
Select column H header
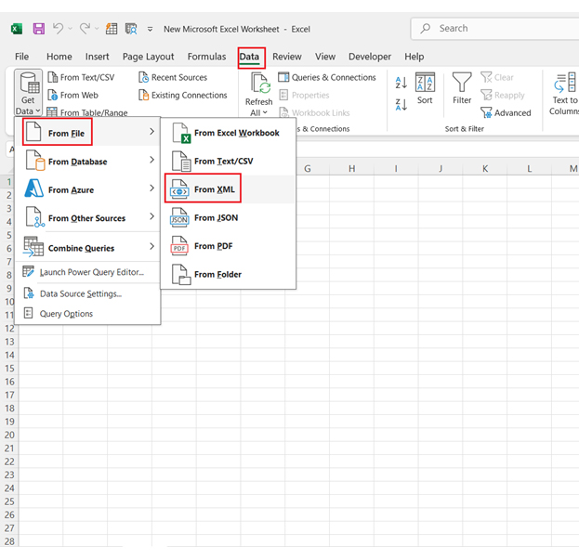351,169
